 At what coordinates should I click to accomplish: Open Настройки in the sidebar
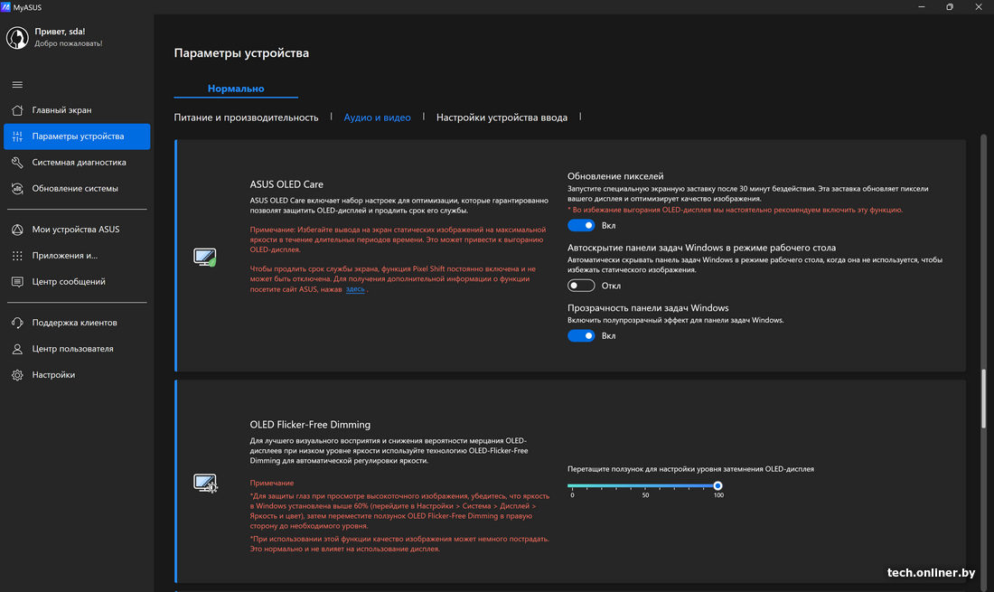[x=77, y=374]
